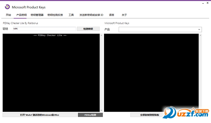Open the 发送新密钥或安装 ID tab
211x123 pixels.
[x=91, y=15]
